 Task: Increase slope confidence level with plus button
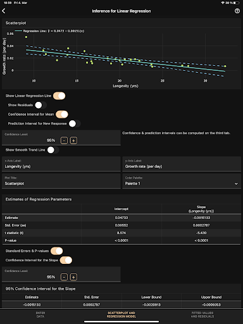[x=73, y=277]
